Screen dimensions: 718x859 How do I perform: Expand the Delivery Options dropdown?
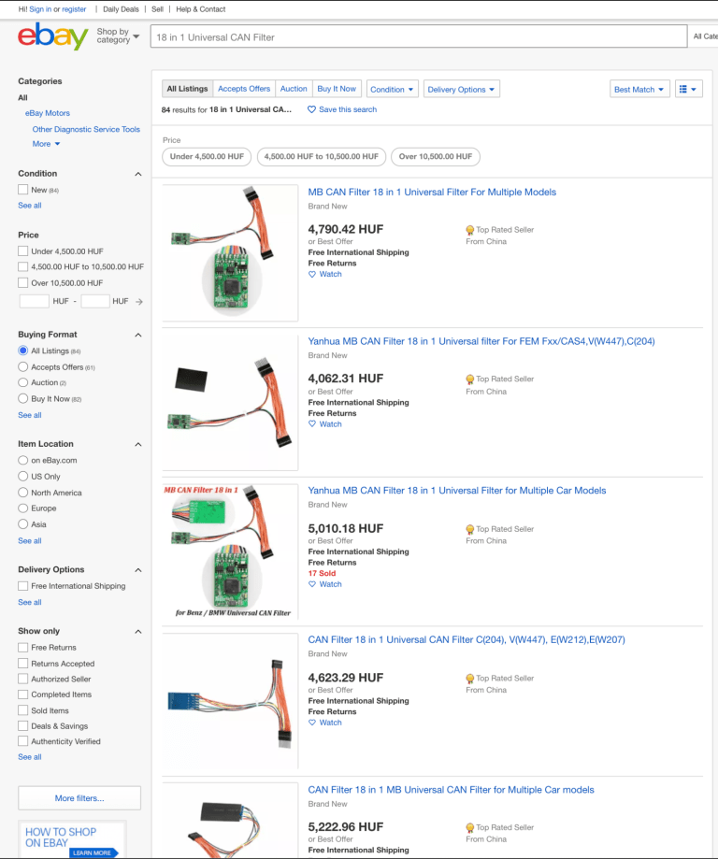coord(462,90)
